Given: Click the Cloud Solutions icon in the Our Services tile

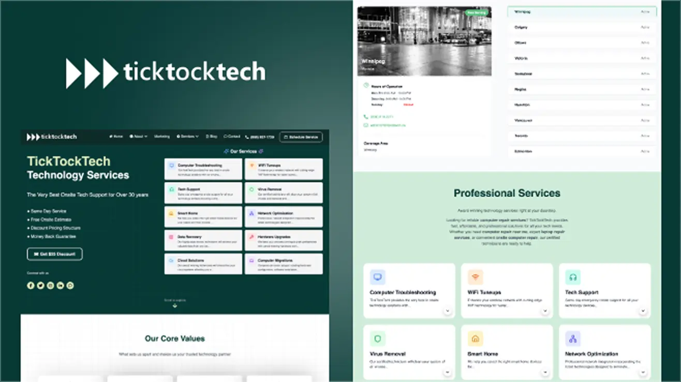Looking at the screenshot, I should [172, 261].
